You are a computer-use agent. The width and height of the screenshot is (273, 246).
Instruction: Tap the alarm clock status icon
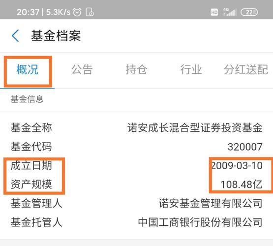coord(77,12)
